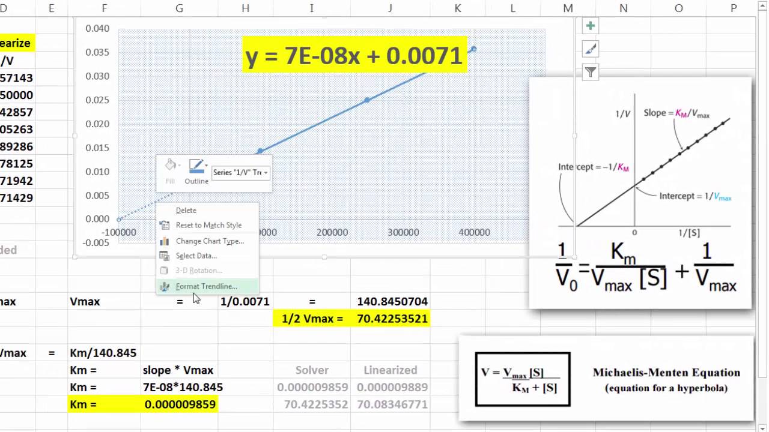
Task: Click the Change Chart Type icon
Action: click(164, 241)
